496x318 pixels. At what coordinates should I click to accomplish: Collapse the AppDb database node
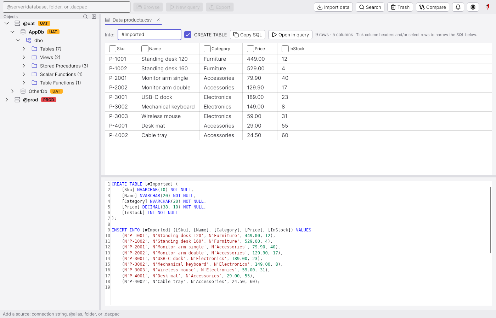click(12, 32)
